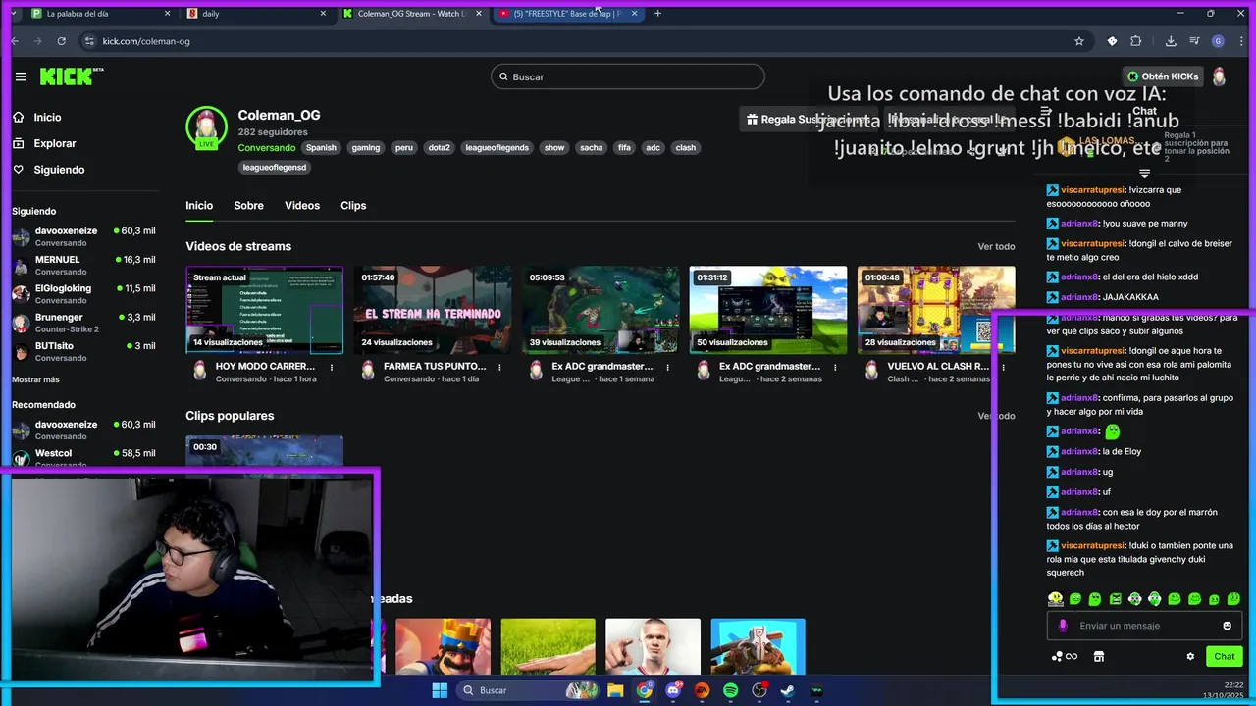Screen dimensions: 1256x706
Task: Open options menu for FARMEA TUS PUNTO... video
Action: pyautogui.click(x=499, y=368)
